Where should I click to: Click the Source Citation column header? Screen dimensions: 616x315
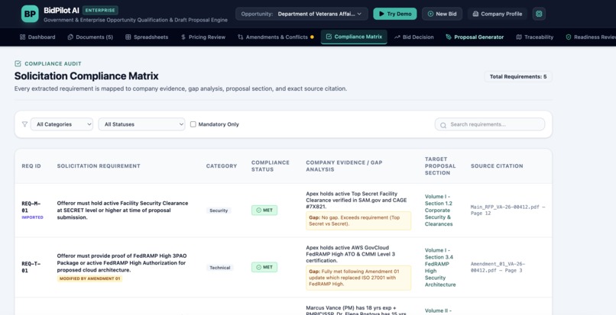coord(497,166)
